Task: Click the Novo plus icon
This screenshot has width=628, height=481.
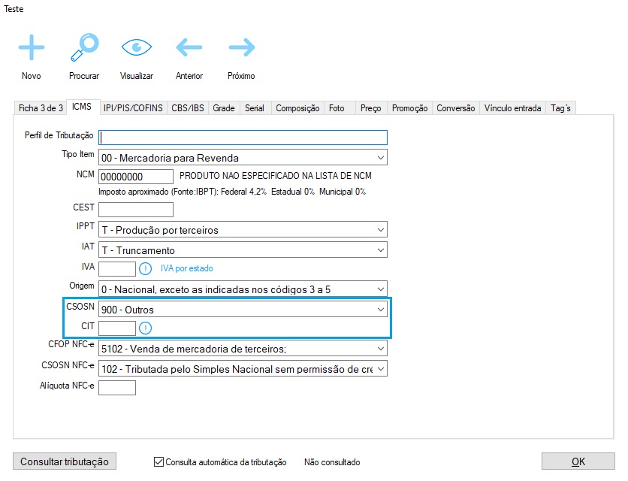Action: click(32, 48)
